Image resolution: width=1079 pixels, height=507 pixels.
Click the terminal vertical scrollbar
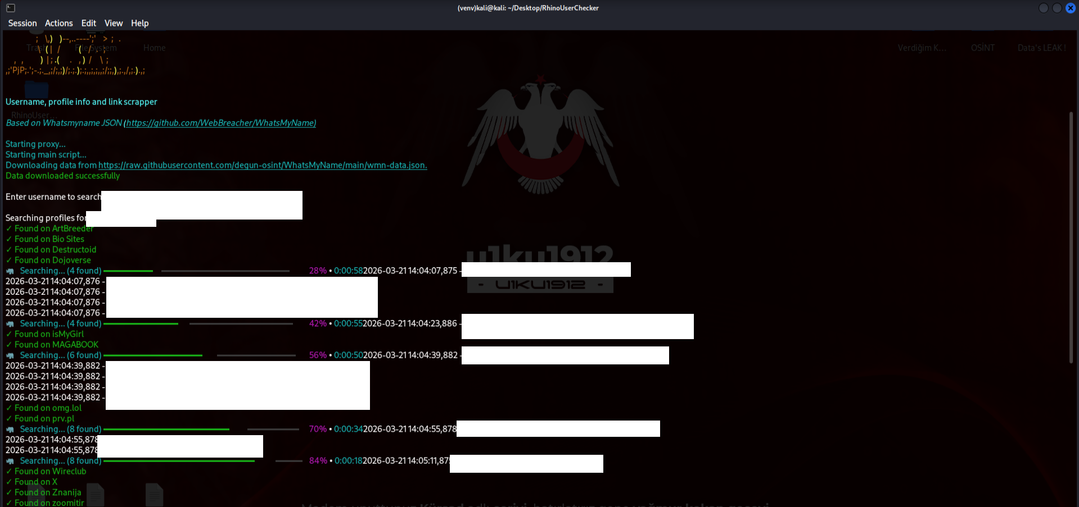(x=1071, y=237)
